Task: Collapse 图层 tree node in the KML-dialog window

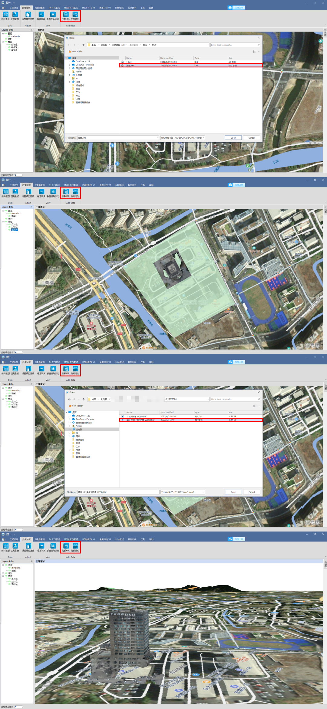Action: click(3, 33)
